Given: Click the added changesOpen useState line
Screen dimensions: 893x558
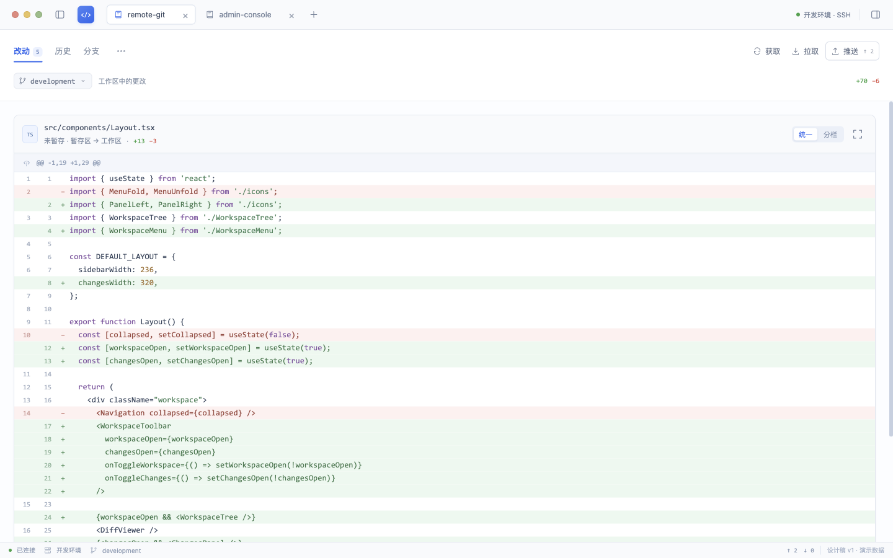Looking at the screenshot, I should tap(445, 361).
